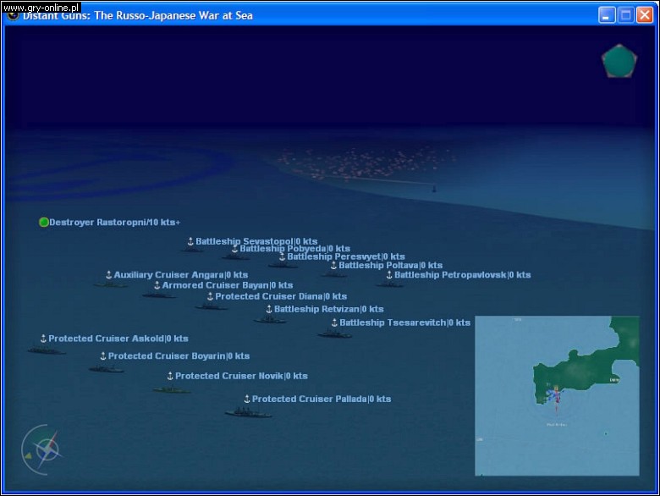The width and height of the screenshot is (660, 496).
Task: Select Battleship Peresvyet label
Action: click(346, 256)
